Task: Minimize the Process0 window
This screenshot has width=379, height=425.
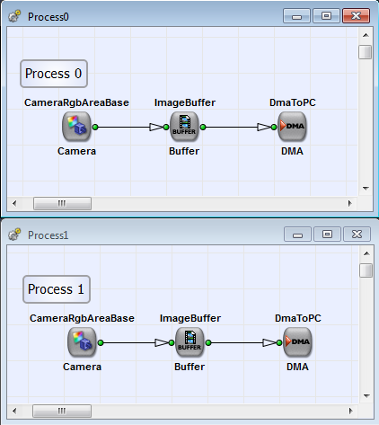Action: [296, 16]
